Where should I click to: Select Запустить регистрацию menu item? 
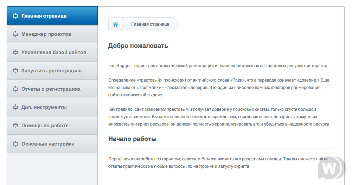(x=52, y=71)
